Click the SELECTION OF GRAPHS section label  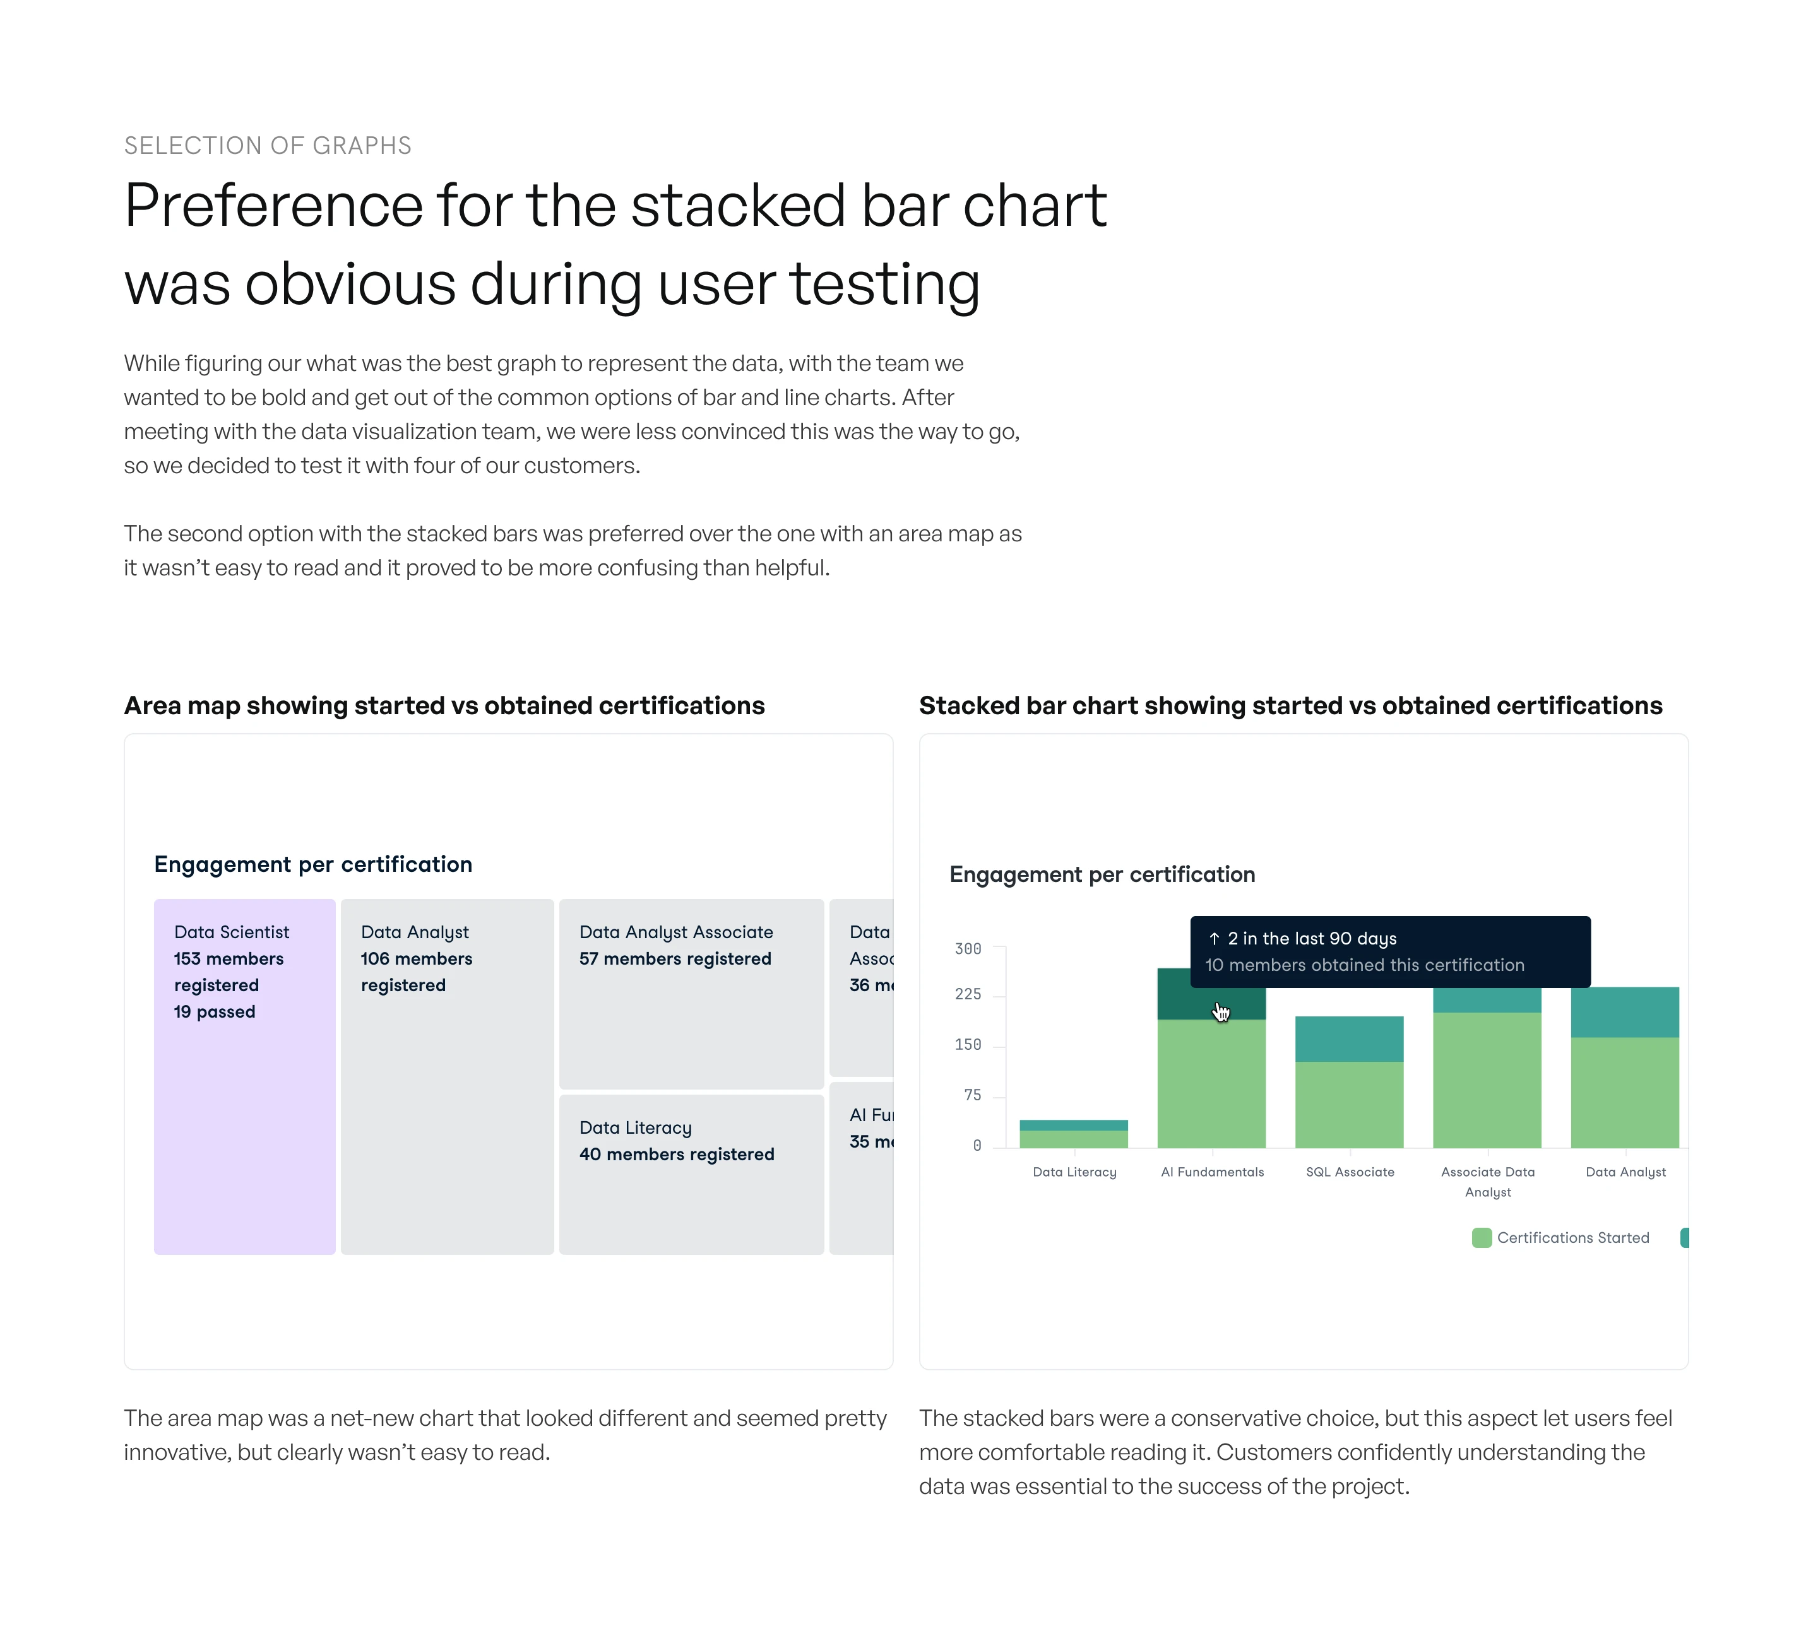pyautogui.click(x=267, y=145)
